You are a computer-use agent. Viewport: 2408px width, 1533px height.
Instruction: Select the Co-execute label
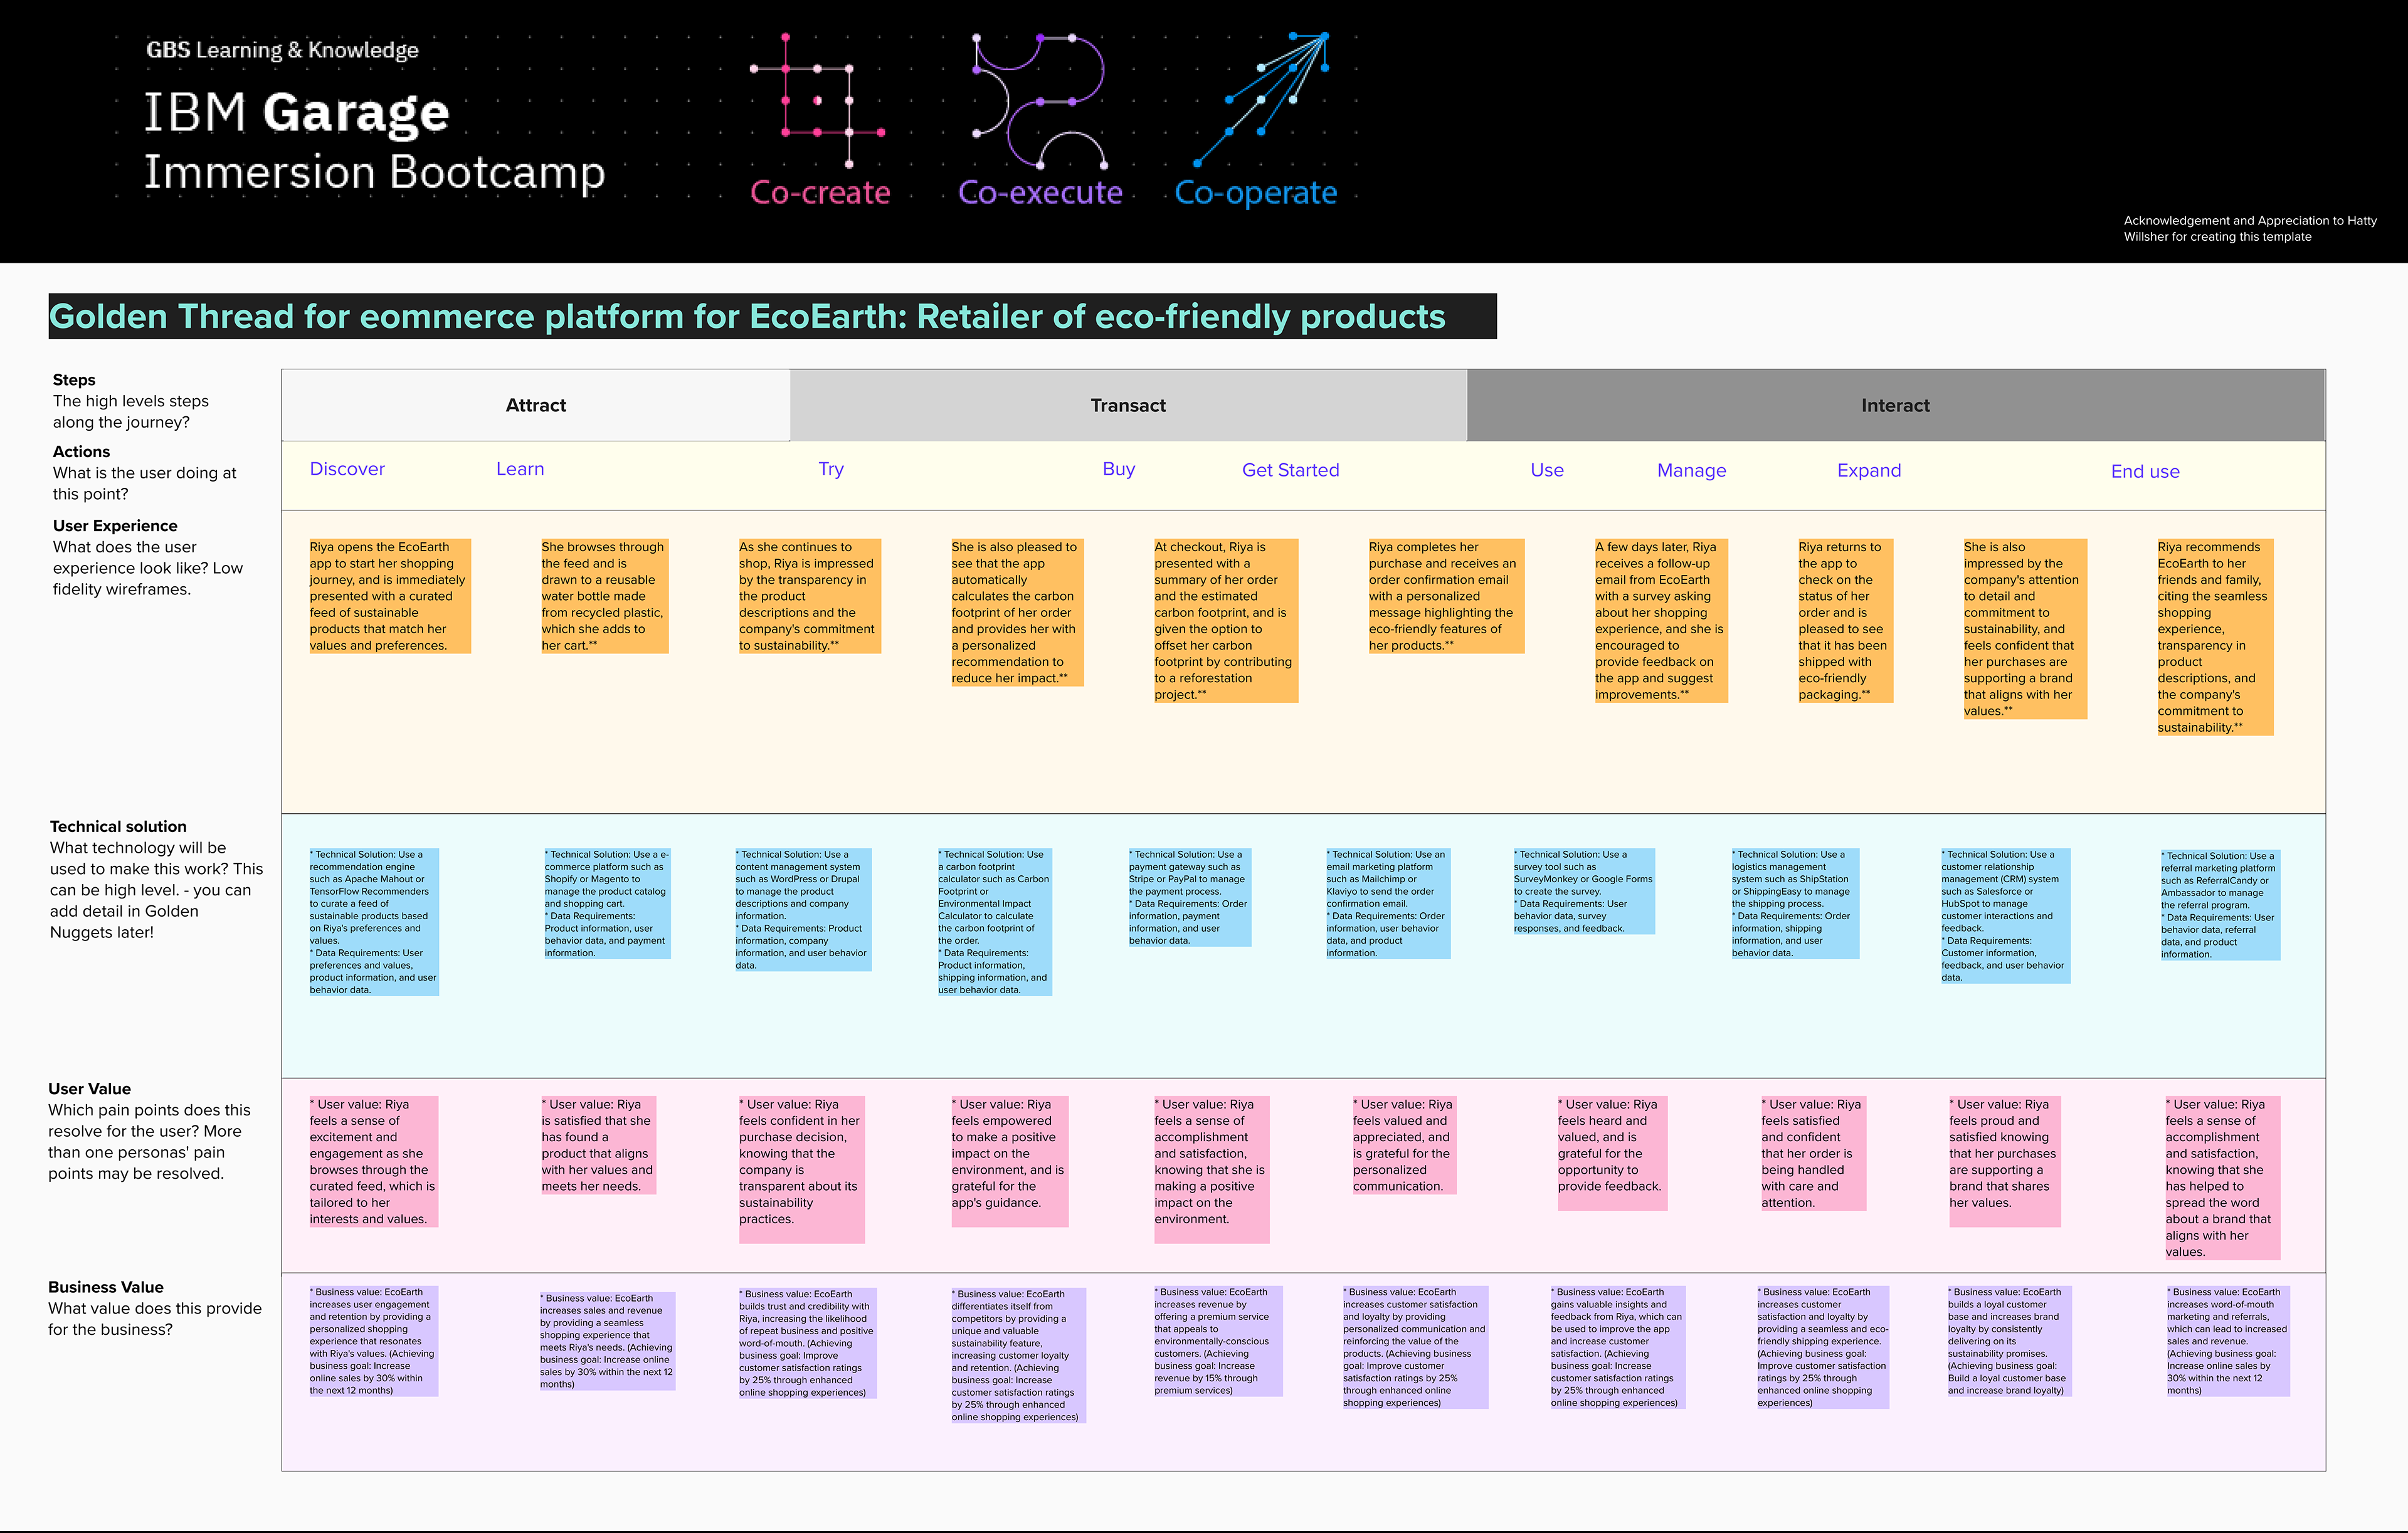point(1040,192)
